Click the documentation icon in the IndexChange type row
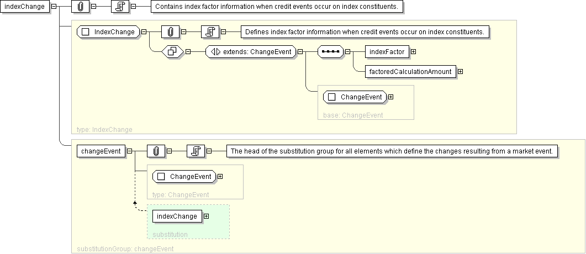Viewport: 586px width, 254px height. tap(210, 32)
